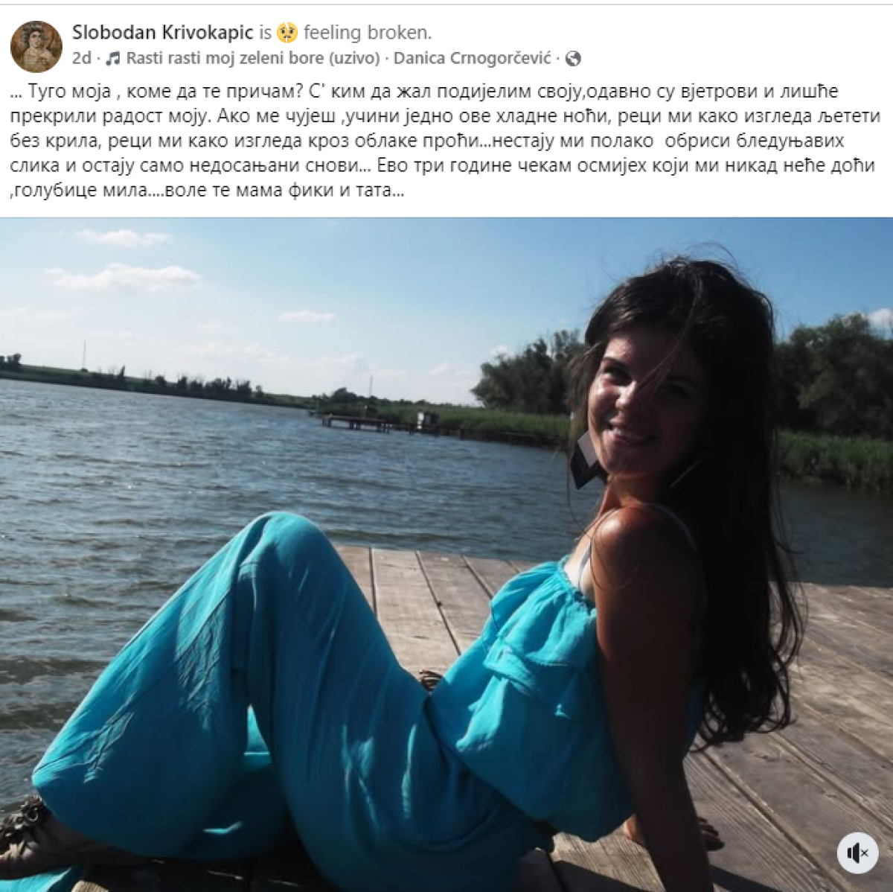Click the broken-feeling emoji icon

tap(287, 33)
